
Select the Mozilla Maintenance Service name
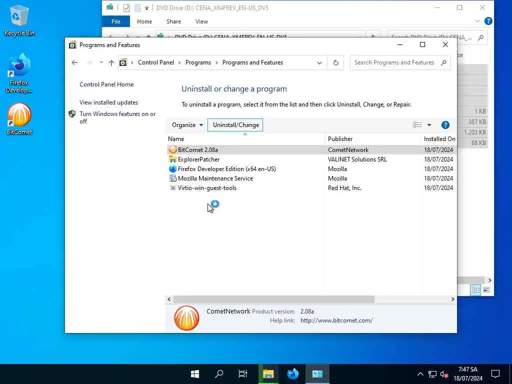[x=215, y=178]
